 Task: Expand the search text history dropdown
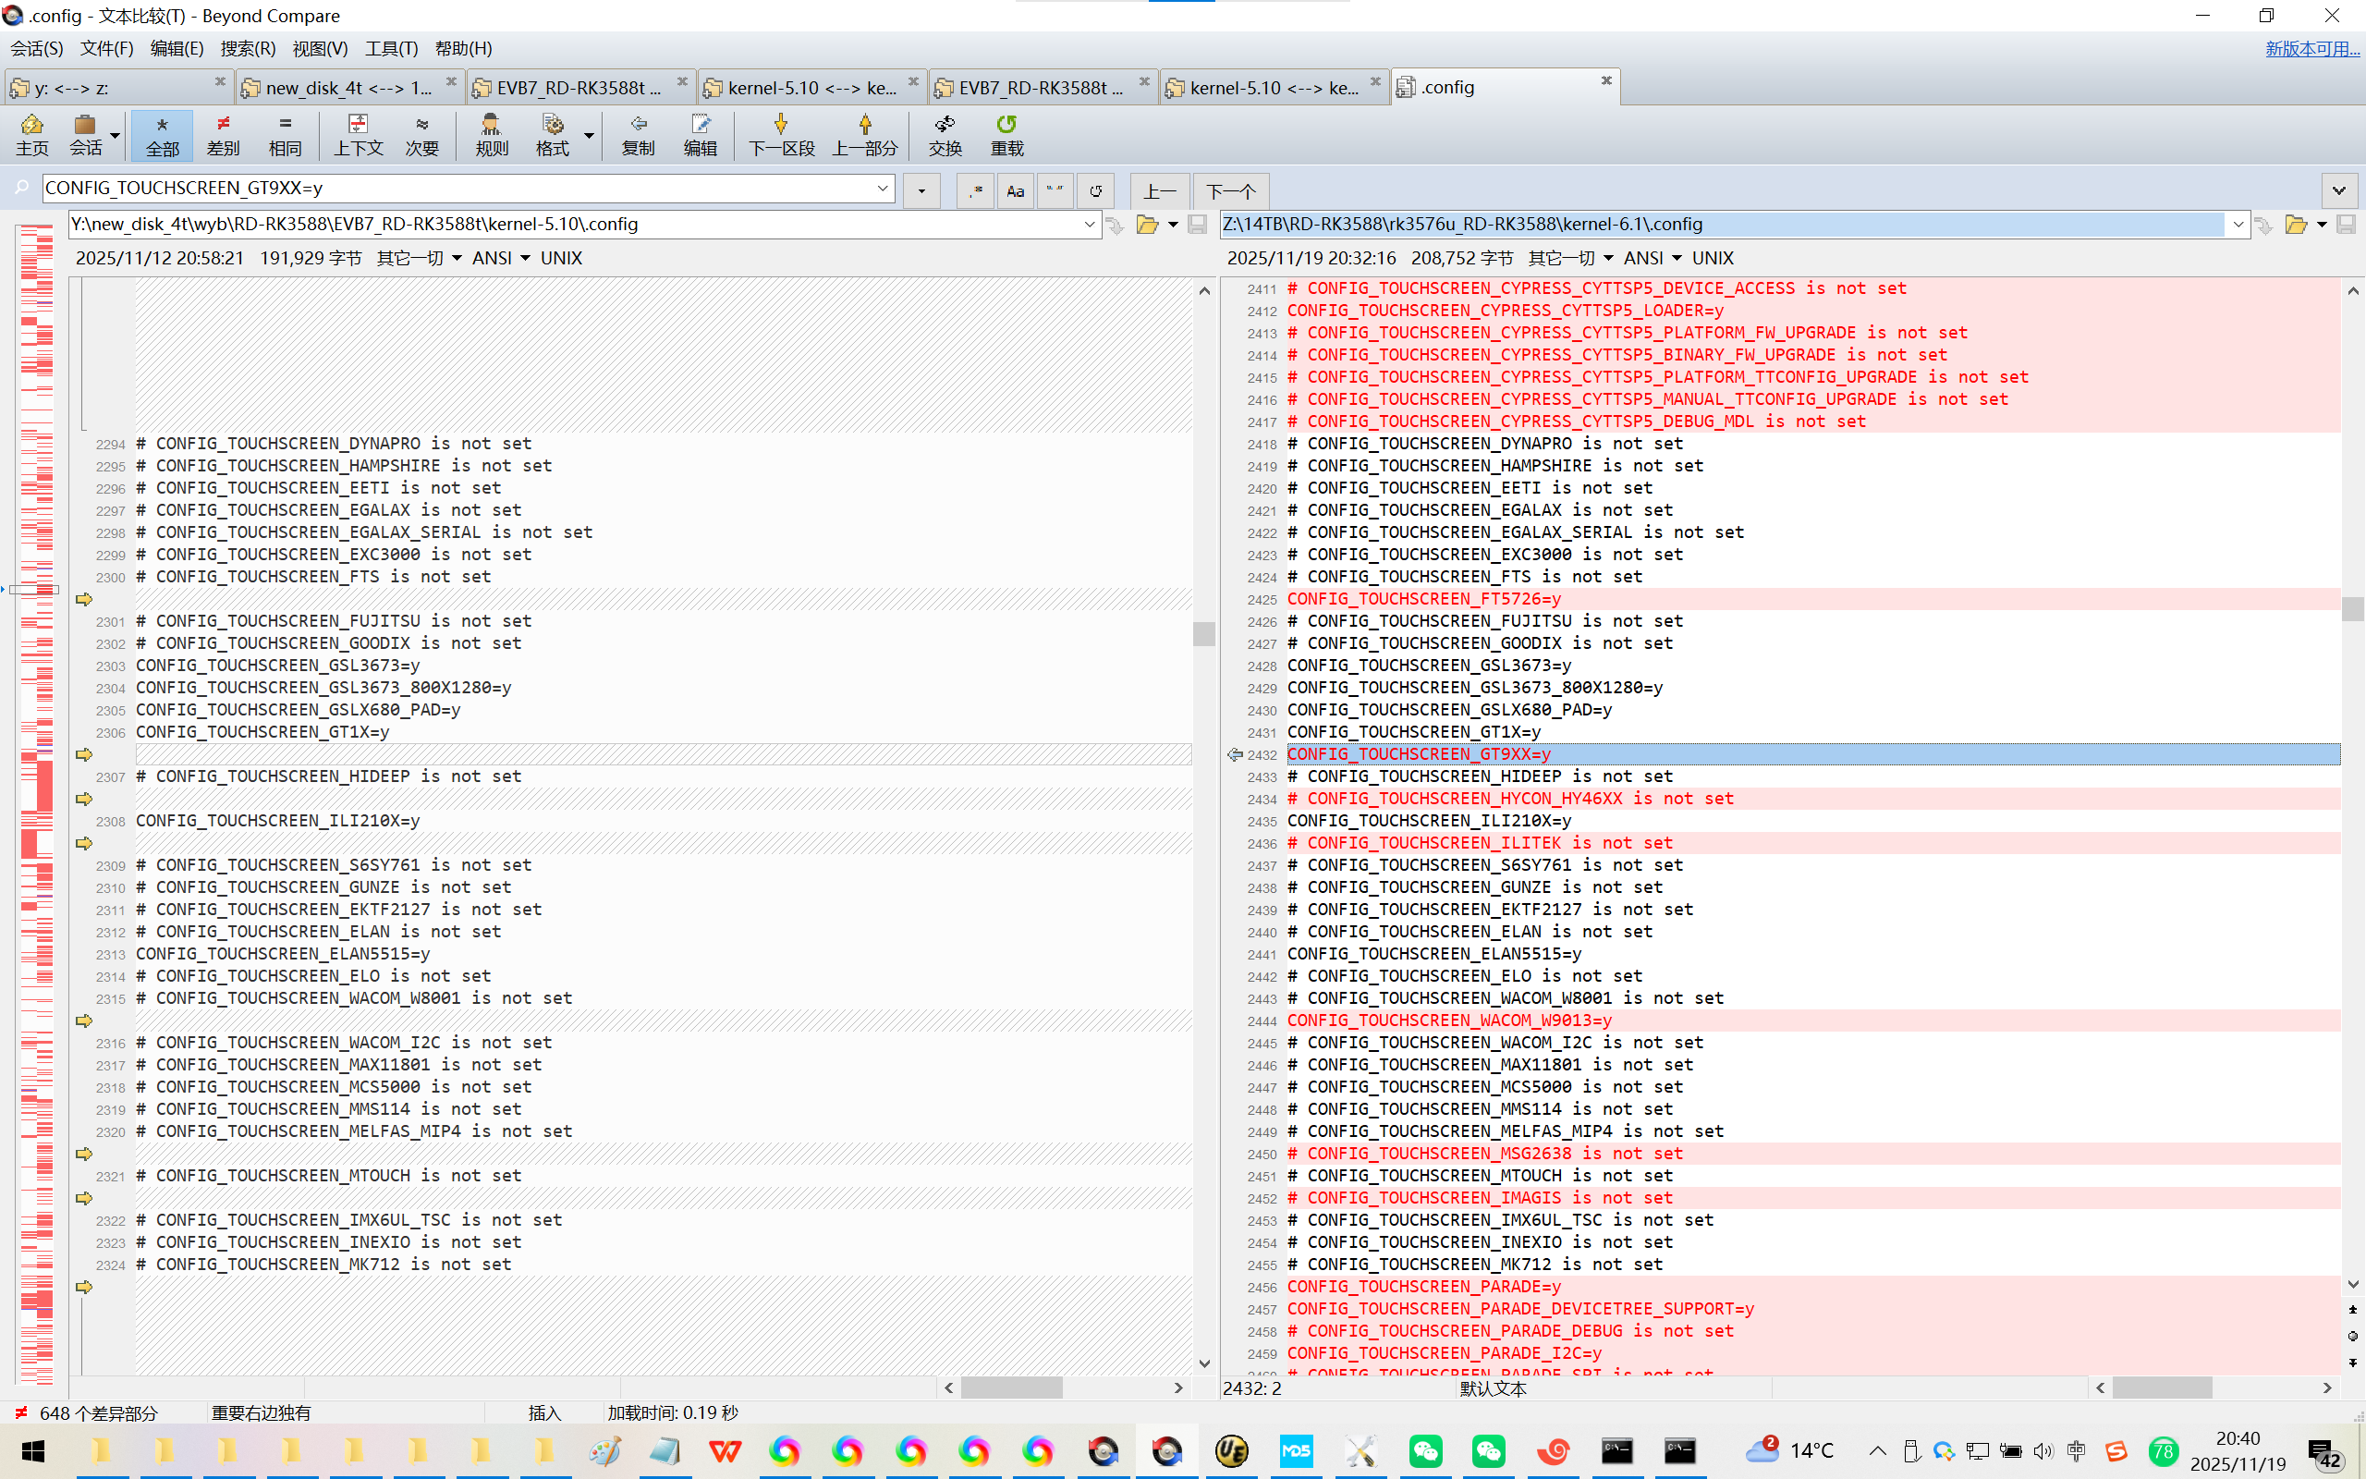point(882,188)
